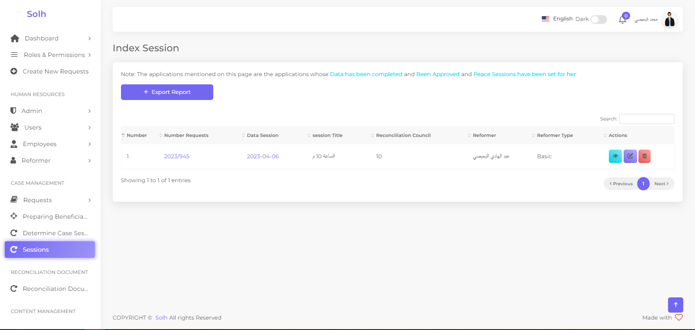The width and height of the screenshot is (695, 330).
Task: View session details with eye icon
Action: click(615, 156)
